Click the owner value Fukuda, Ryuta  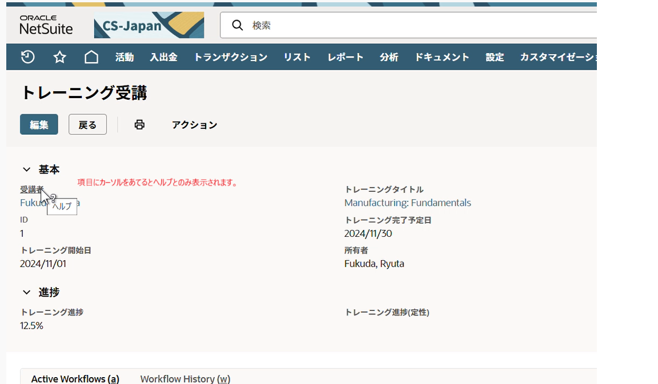(374, 264)
